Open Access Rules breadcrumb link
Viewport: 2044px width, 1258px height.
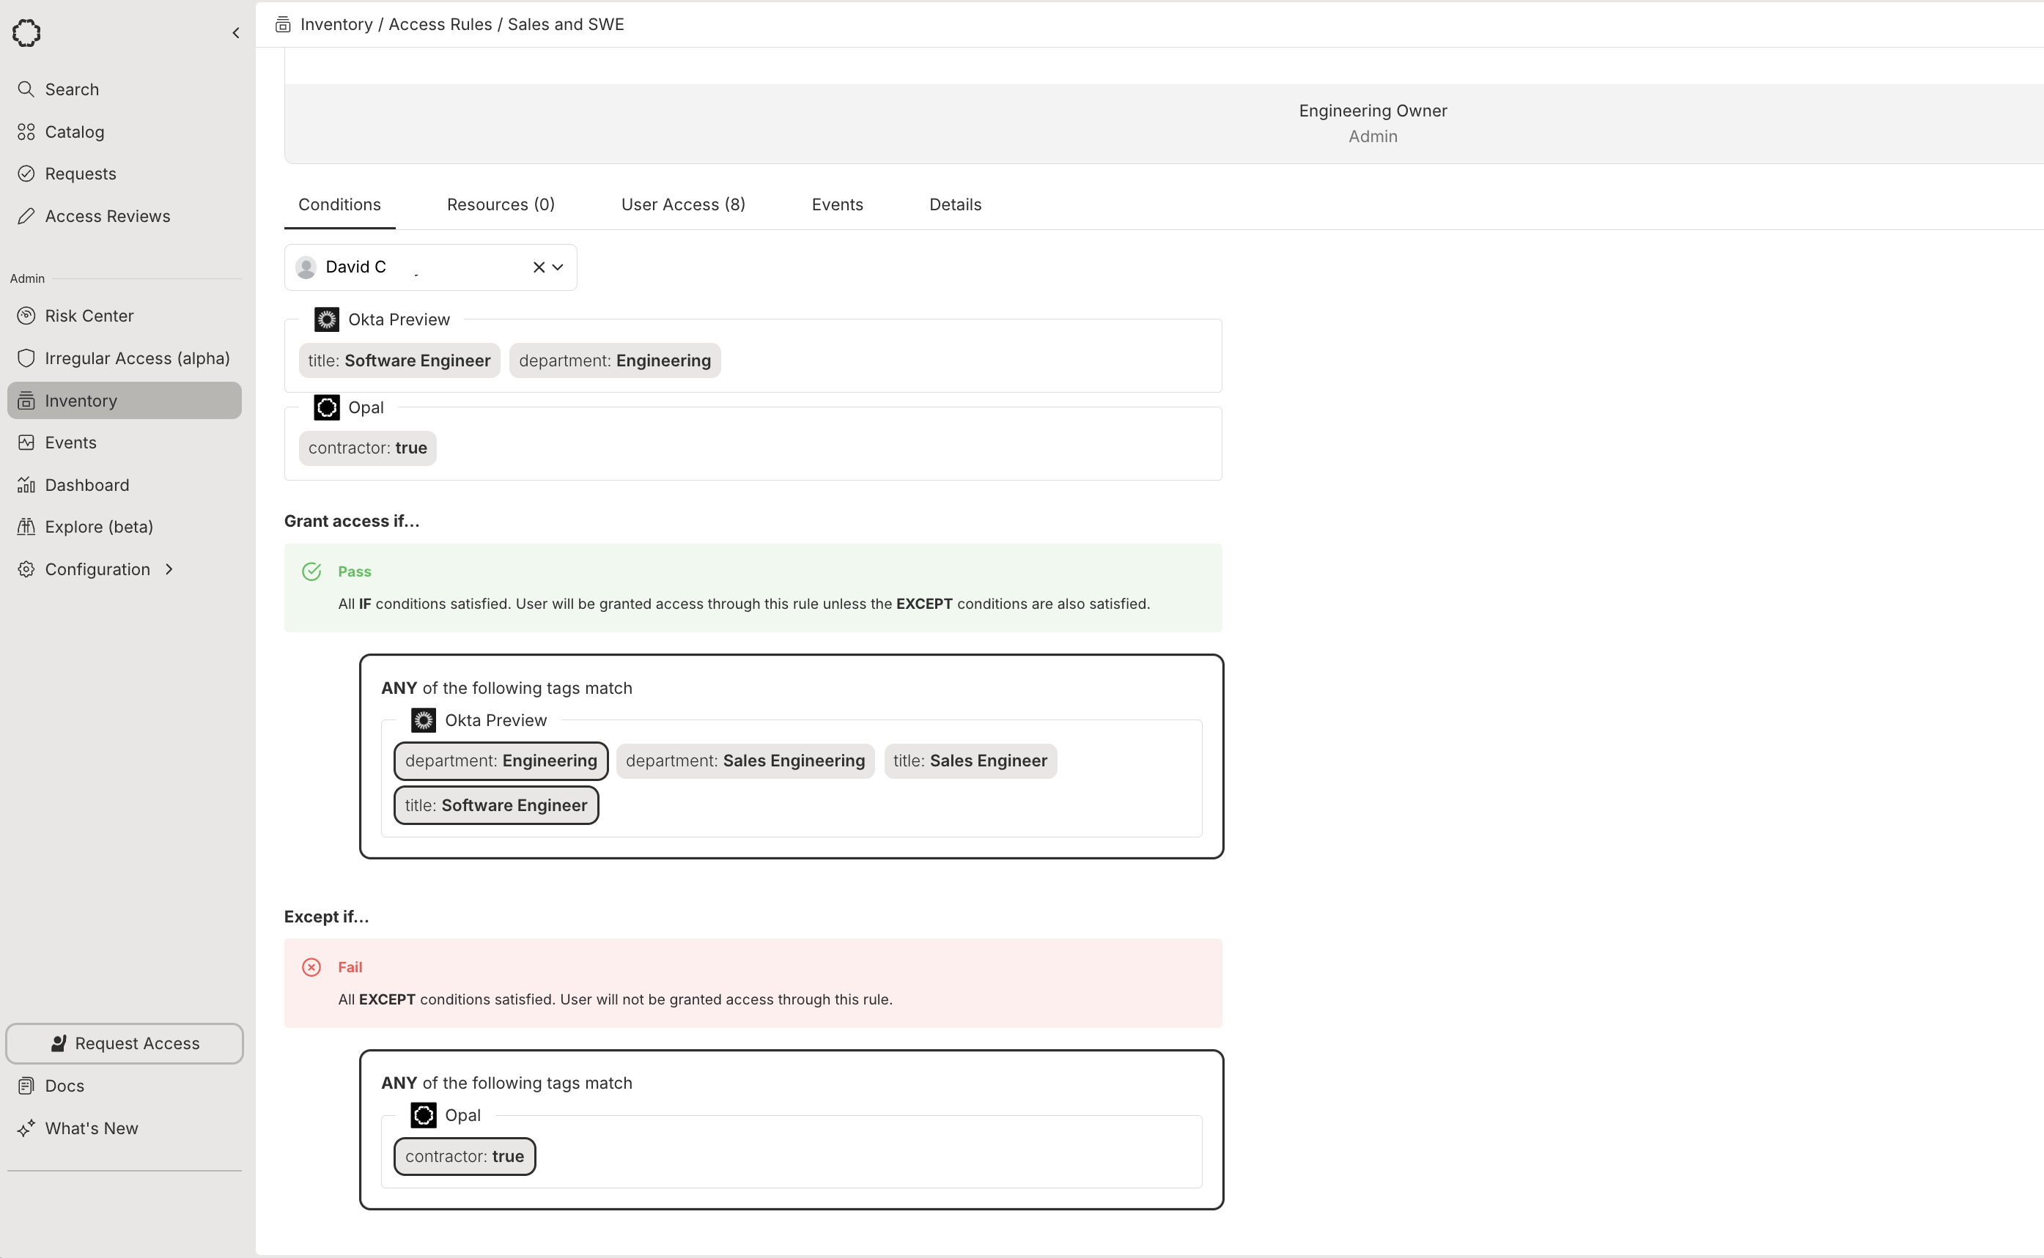(x=440, y=24)
